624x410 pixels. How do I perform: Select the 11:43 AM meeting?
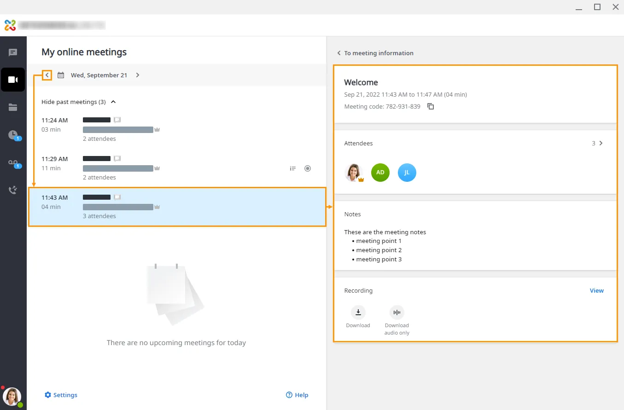[x=177, y=207]
